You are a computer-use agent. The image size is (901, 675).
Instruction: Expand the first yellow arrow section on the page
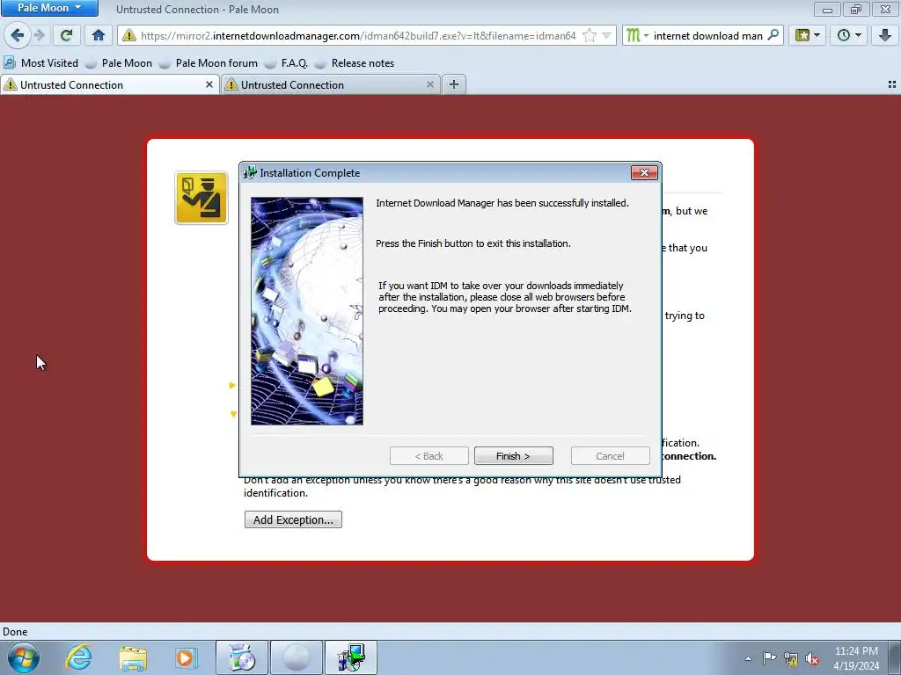pos(232,385)
